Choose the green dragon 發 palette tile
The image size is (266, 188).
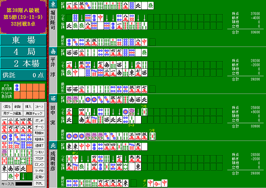point(10,177)
